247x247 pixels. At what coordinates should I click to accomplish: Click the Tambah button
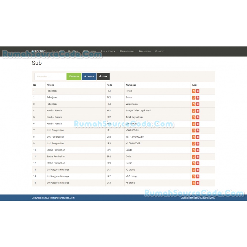click(89, 76)
